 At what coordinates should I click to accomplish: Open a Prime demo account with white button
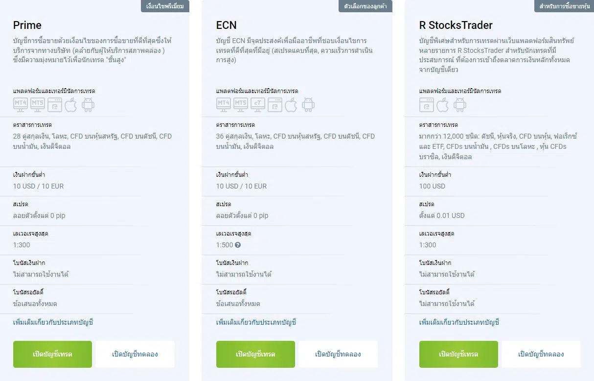135,354
